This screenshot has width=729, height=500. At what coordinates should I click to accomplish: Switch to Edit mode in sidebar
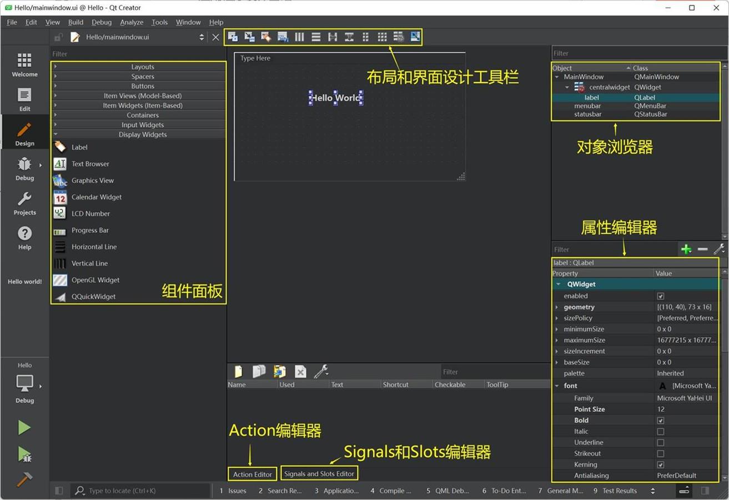[24, 99]
